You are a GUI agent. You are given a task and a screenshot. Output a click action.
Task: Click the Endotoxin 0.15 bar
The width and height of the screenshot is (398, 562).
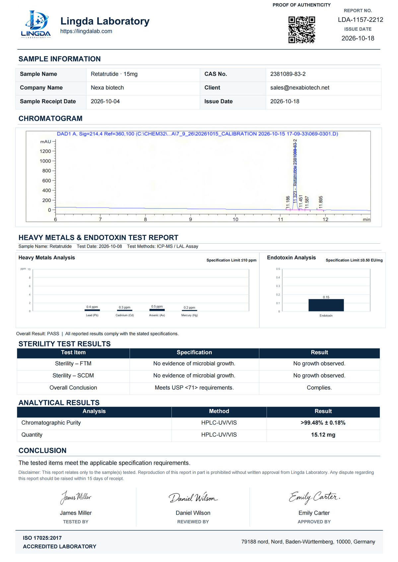326,305
